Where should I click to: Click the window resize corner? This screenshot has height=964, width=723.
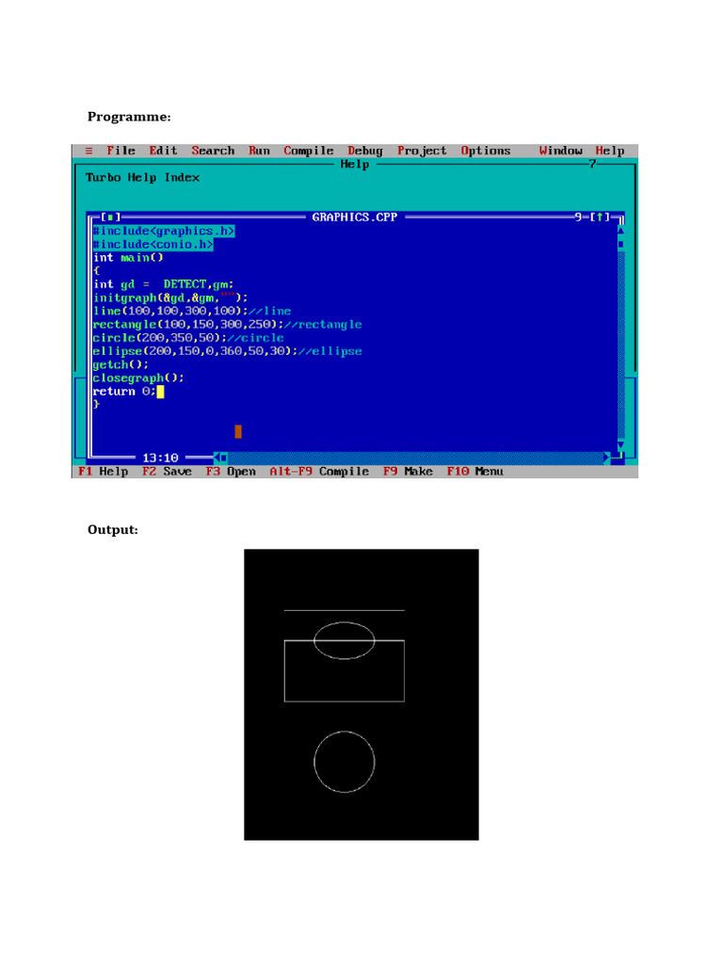point(618,458)
